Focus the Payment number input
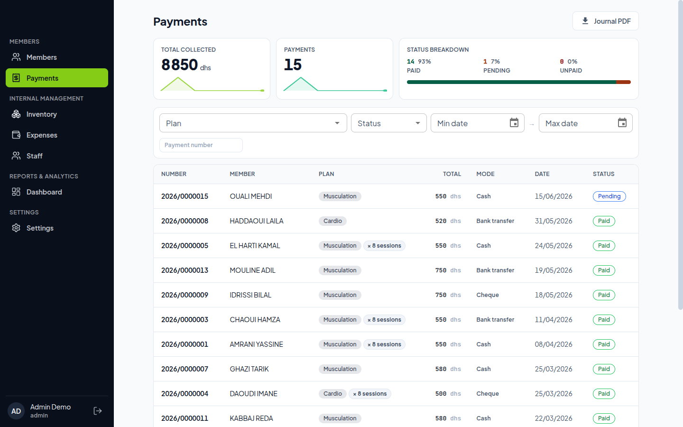Image resolution: width=683 pixels, height=427 pixels. pyautogui.click(x=201, y=145)
